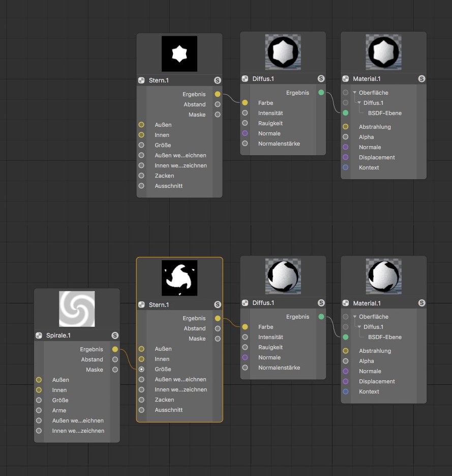Click the yellow Ergebnis output port of Spirale.1
Image resolution: width=452 pixels, height=476 pixels.
[115, 349]
